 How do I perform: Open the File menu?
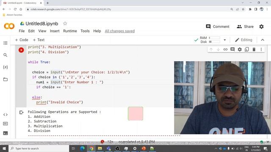coord(22,31)
